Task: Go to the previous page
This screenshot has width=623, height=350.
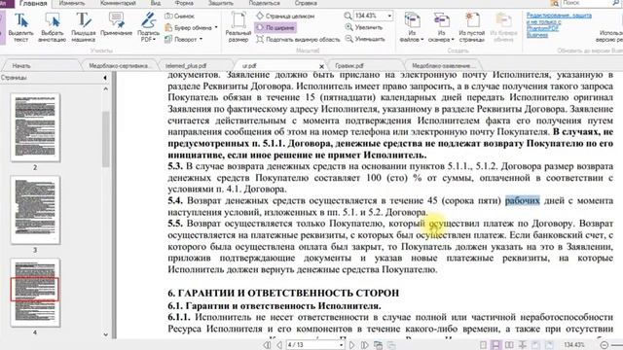Action: pyautogui.click(x=279, y=345)
